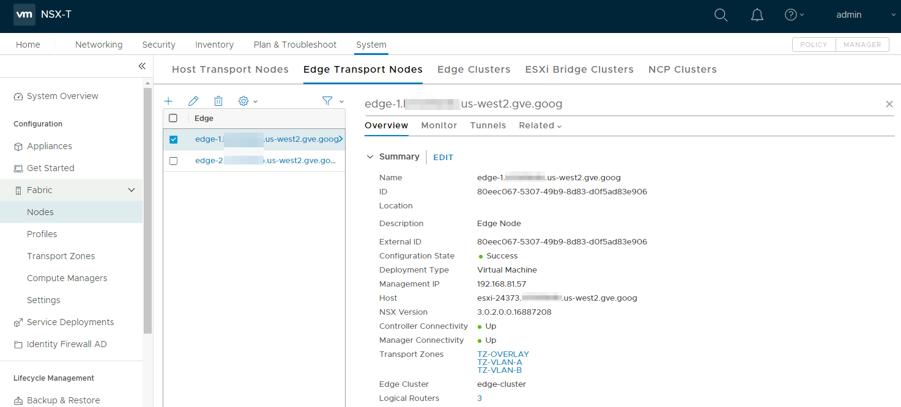Switch to Host Transport Nodes tab

click(x=230, y=70)
